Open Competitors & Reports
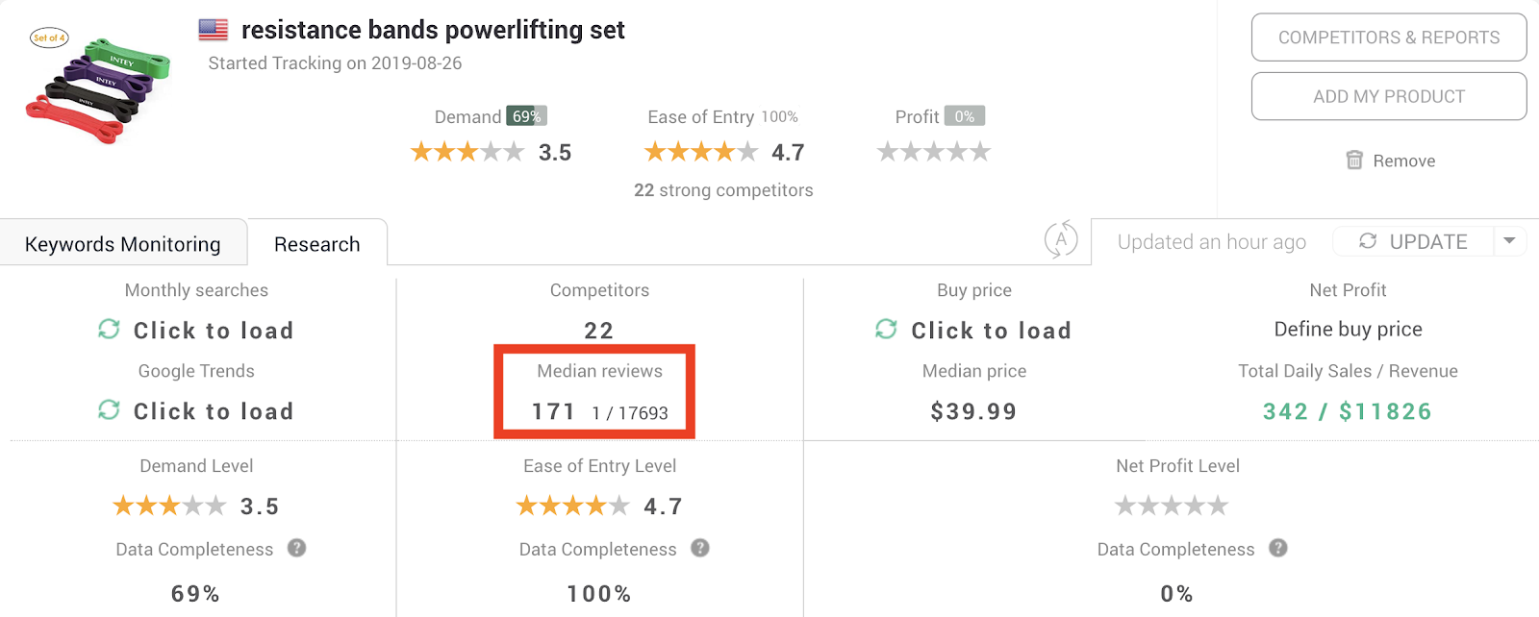1539x617 pixels. coord(1388,37)
